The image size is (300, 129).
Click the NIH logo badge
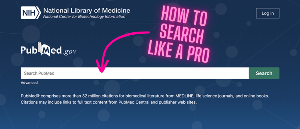[x=31, y=13]
